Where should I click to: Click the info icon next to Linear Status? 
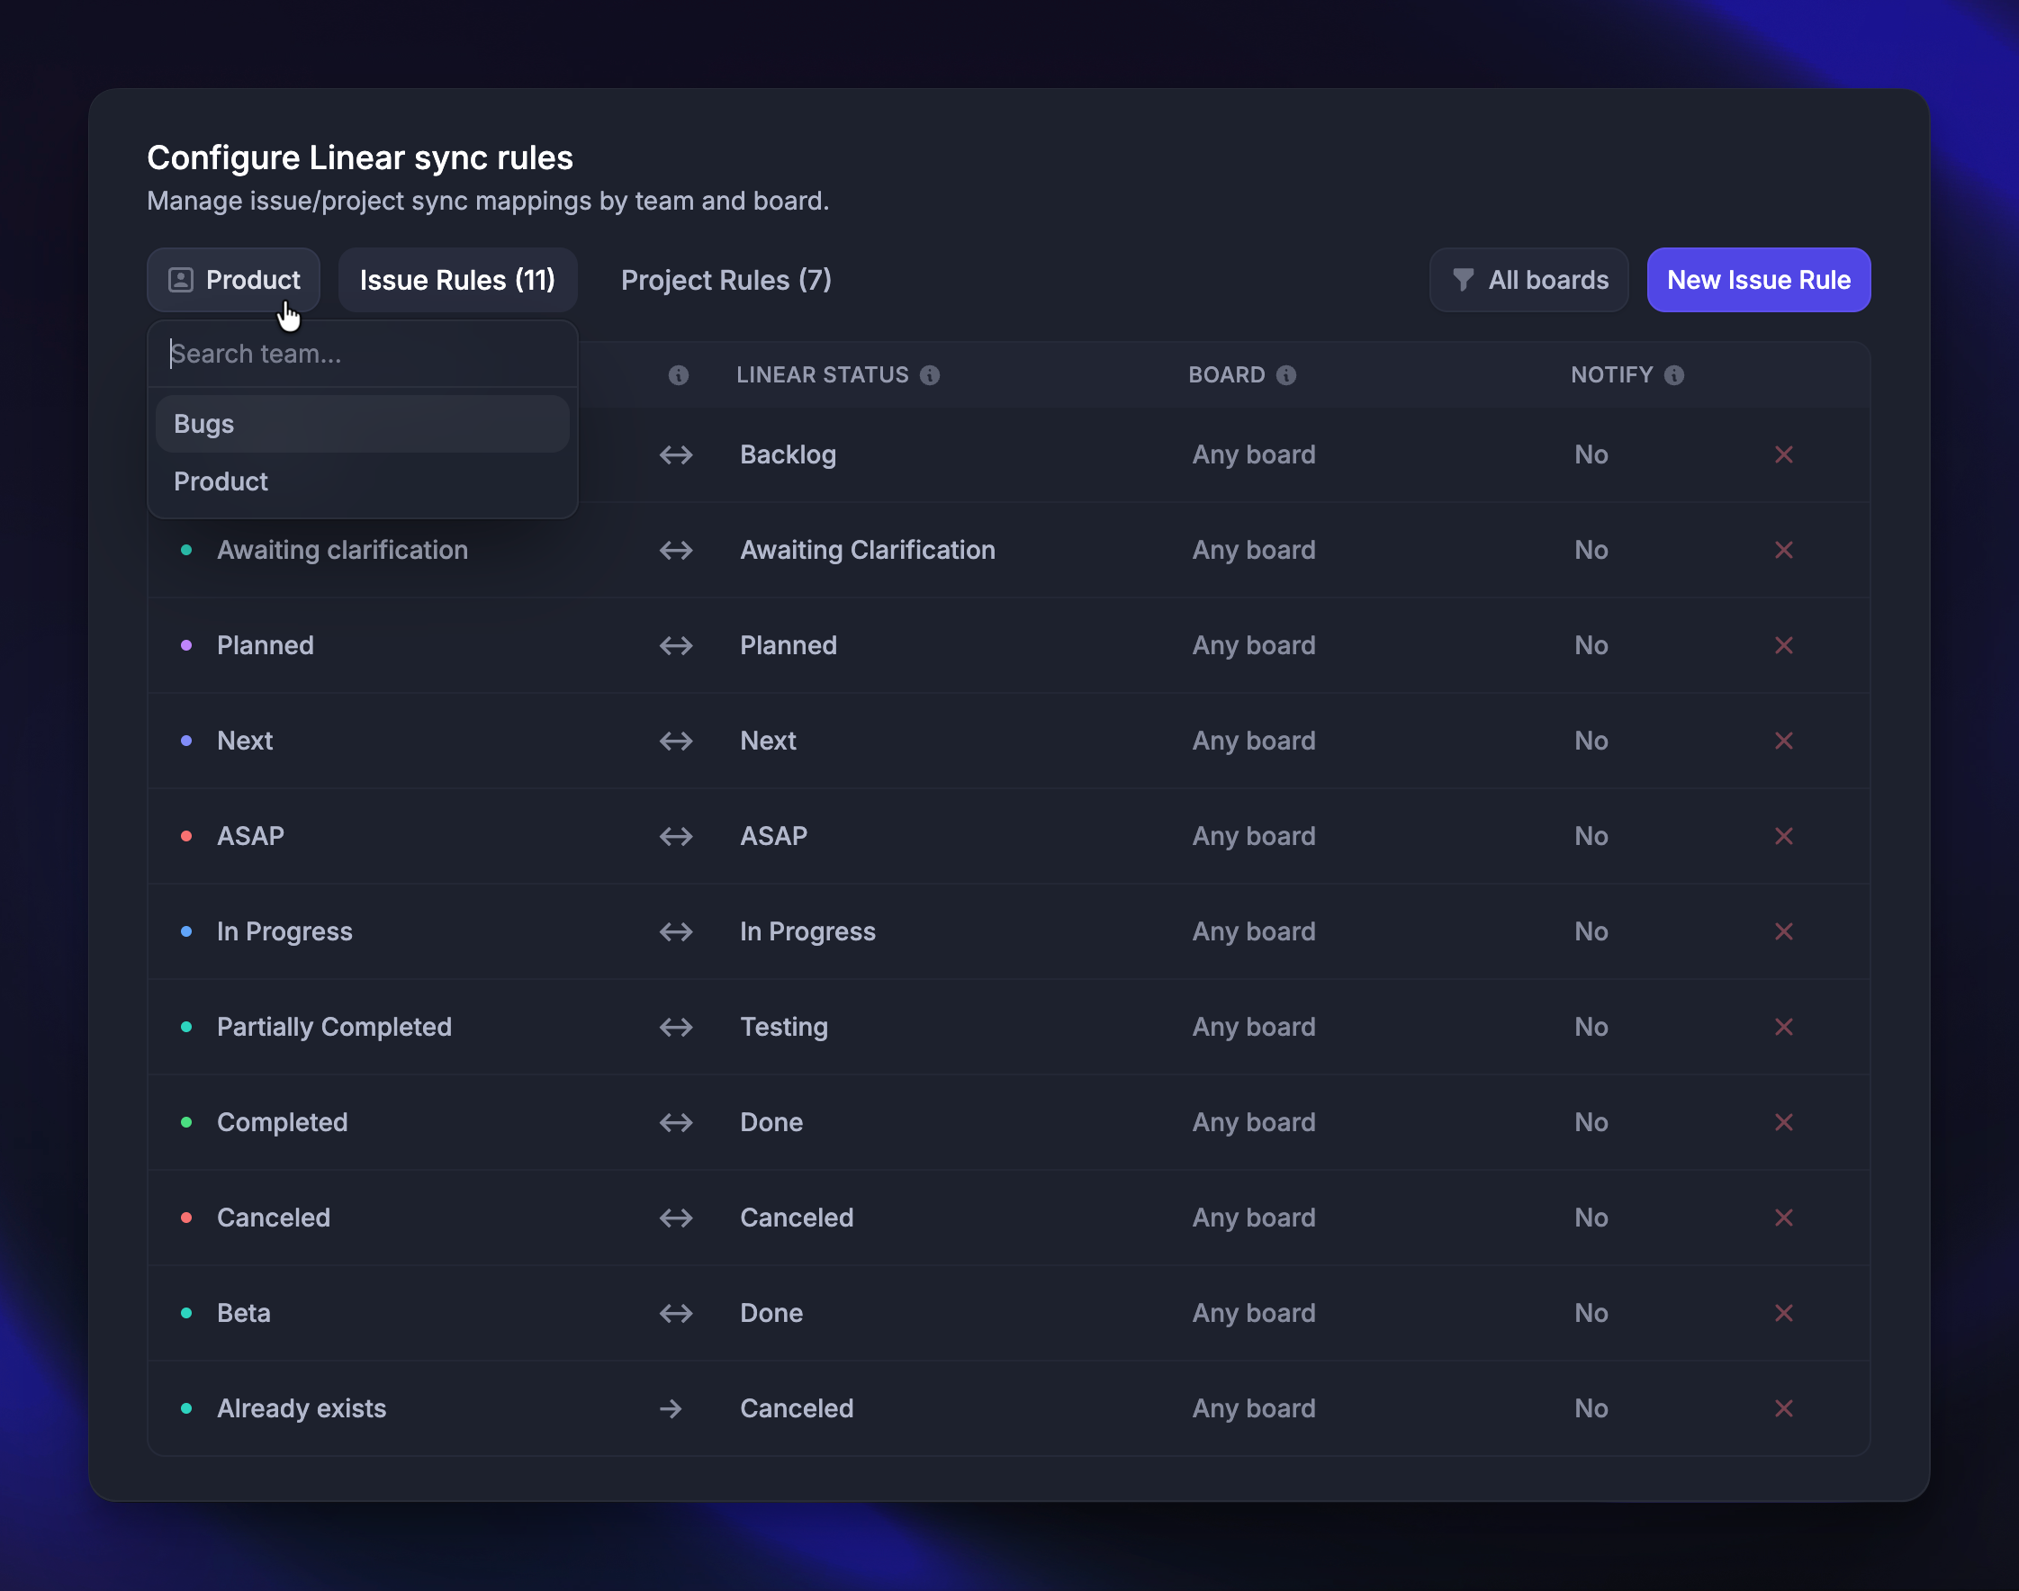click(x=929, y=374)
